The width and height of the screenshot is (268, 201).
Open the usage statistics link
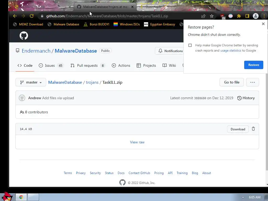click(x=231, y=51)
